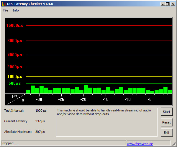Click the Test Interval label

coord(14,111)
